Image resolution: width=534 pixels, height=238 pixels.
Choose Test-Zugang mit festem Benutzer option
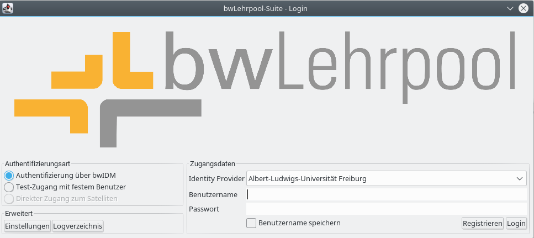(x=9, y=187)
